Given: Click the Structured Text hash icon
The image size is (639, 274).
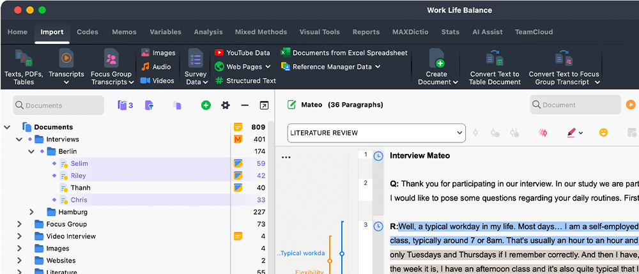Looking at the screenshot, I should tap(219, 80).
